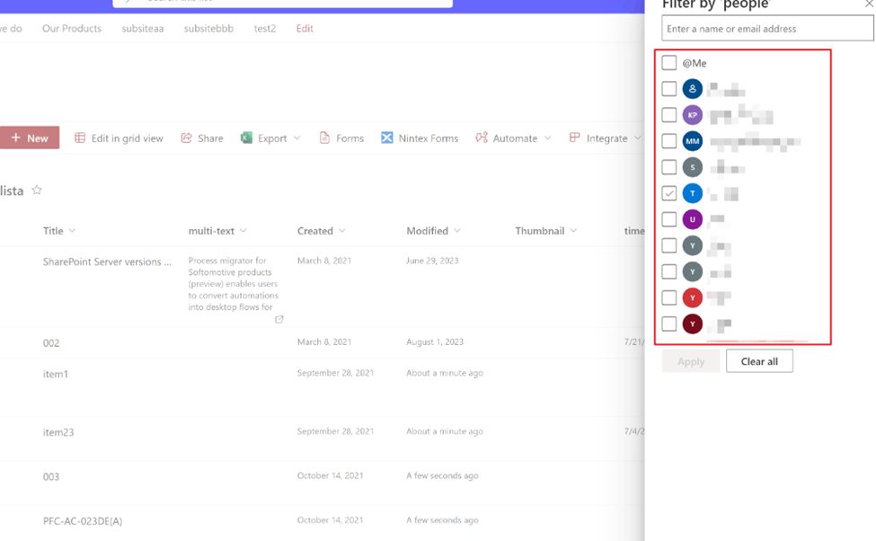Uncheck the box beside the T user
The width and height of the screenshot is (876, 541).
click(668, 193)
